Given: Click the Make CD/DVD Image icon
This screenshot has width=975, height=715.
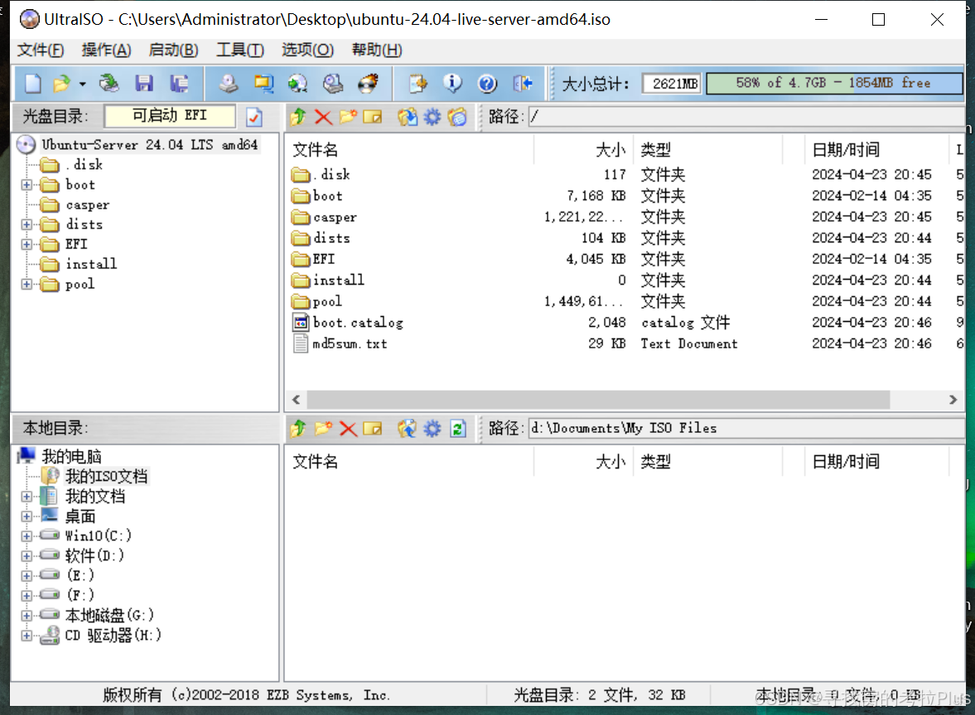Looking at the screenshot, I should 228,84.
